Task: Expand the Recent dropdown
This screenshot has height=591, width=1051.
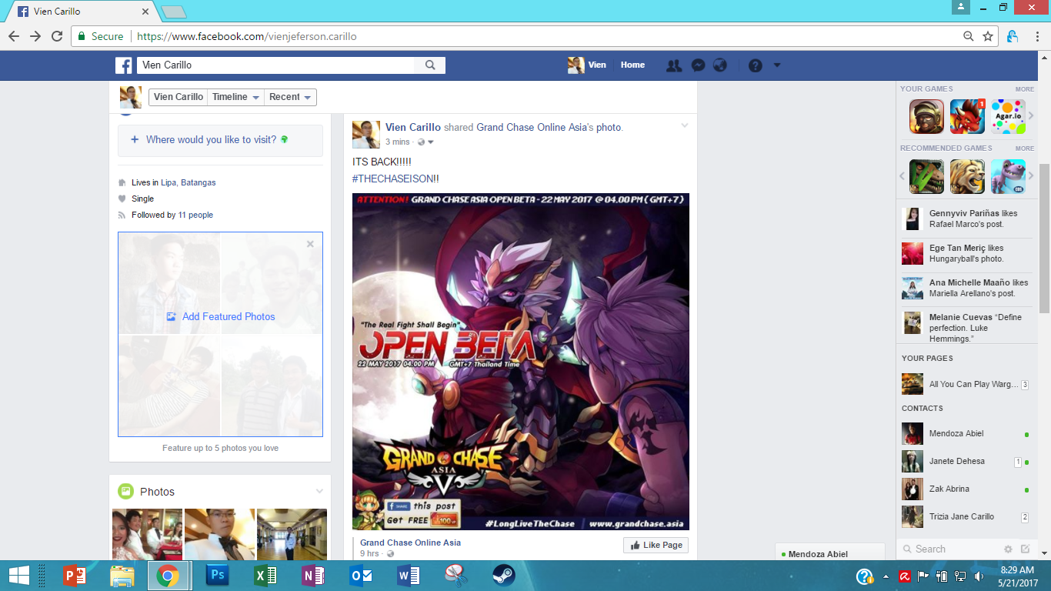Action: 290,97
